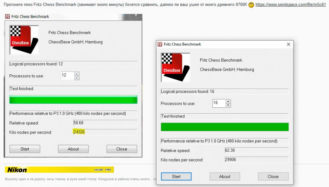This screenshot has width=329, height=187.
Task: Increase processors count in 16-processor window
Action: tap(228, 101)
